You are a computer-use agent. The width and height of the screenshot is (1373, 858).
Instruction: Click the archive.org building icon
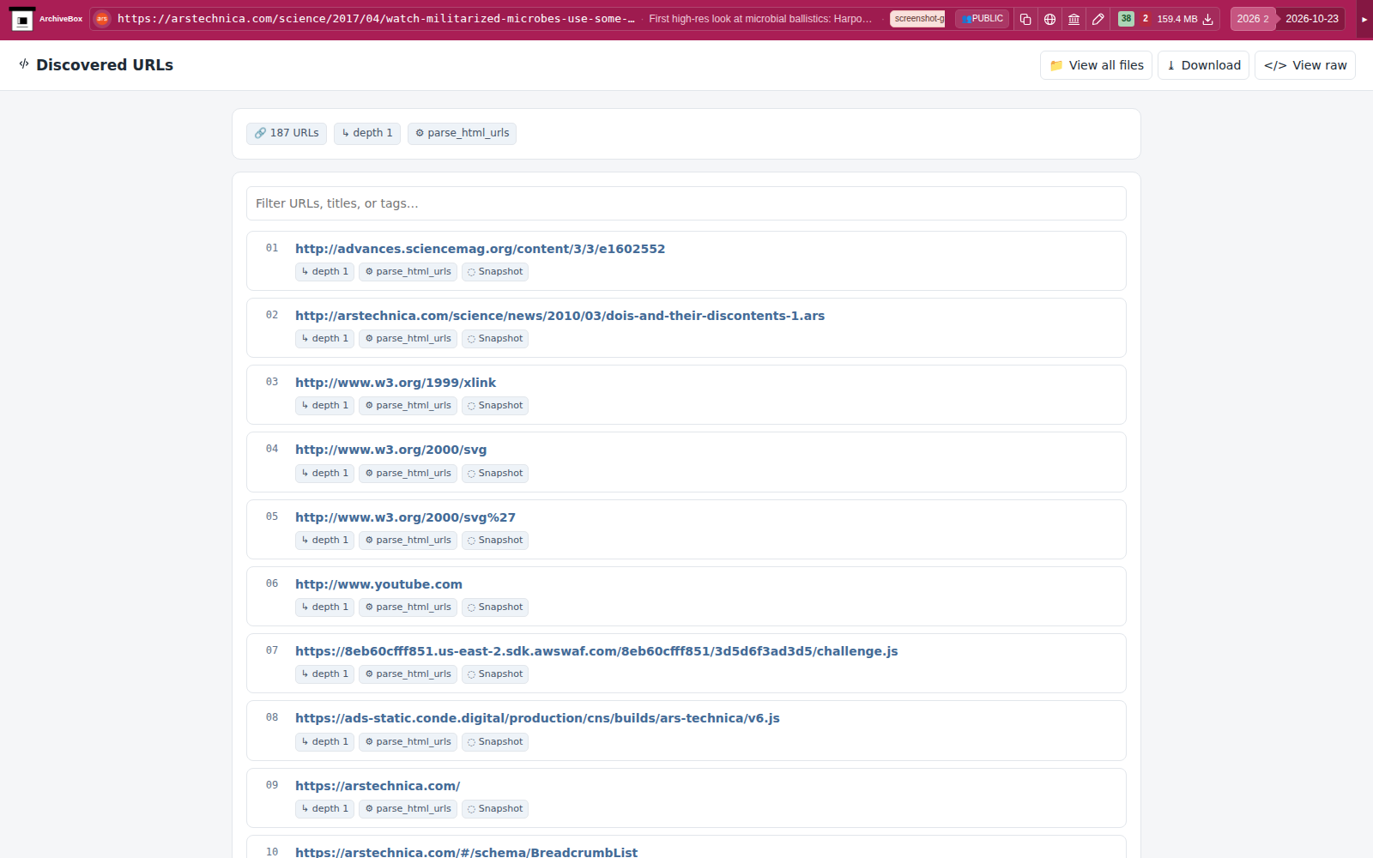tap(1074, 19)
